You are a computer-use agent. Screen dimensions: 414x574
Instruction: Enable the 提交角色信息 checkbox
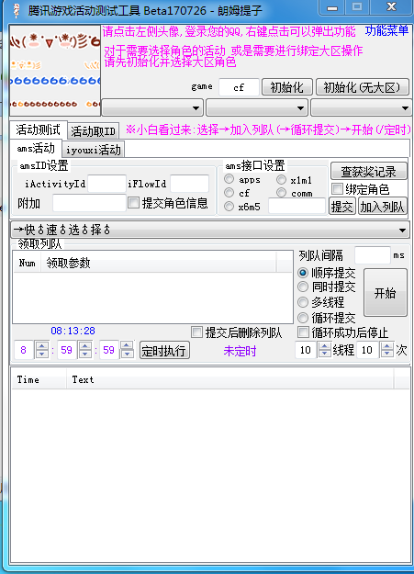tap(134, 203)
